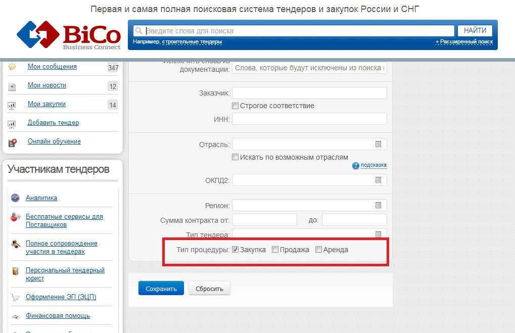Check the Продажа procedure type
The width and height of the screenshot is (515, 333).
click(275, 250)
